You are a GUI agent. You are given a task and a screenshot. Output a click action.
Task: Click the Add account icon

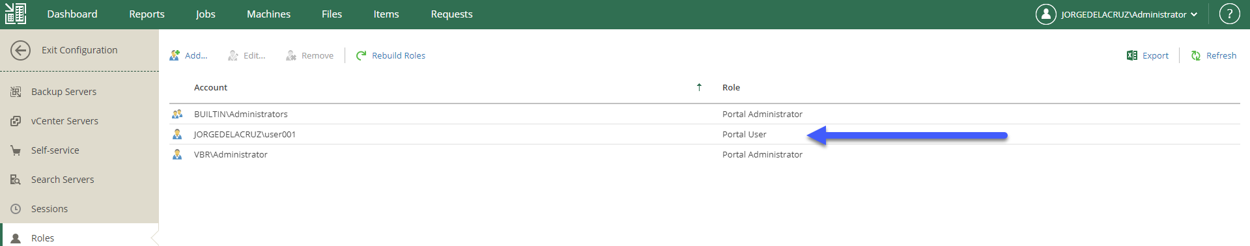[x=175, y=55]
